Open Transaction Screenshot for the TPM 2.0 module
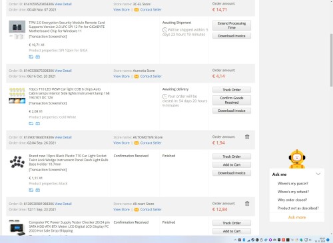The image size is (333, 243). tap(48, 37)
